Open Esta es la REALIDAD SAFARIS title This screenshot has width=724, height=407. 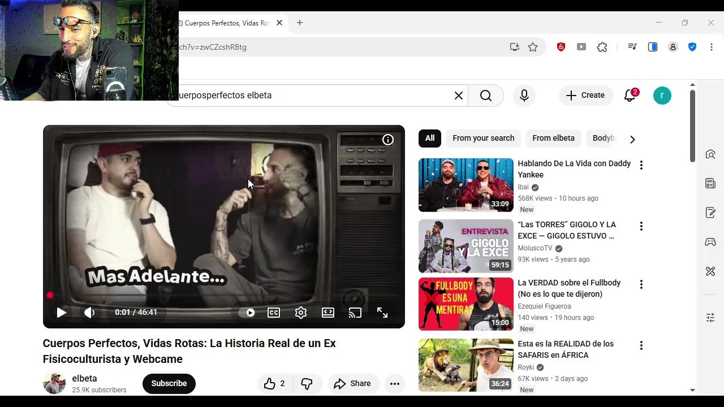point(566,349)
